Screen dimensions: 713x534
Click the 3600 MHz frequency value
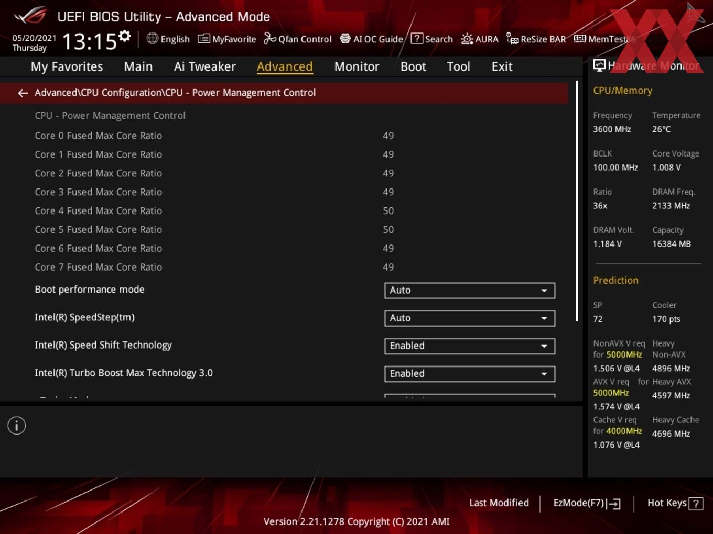click(612, 129)
